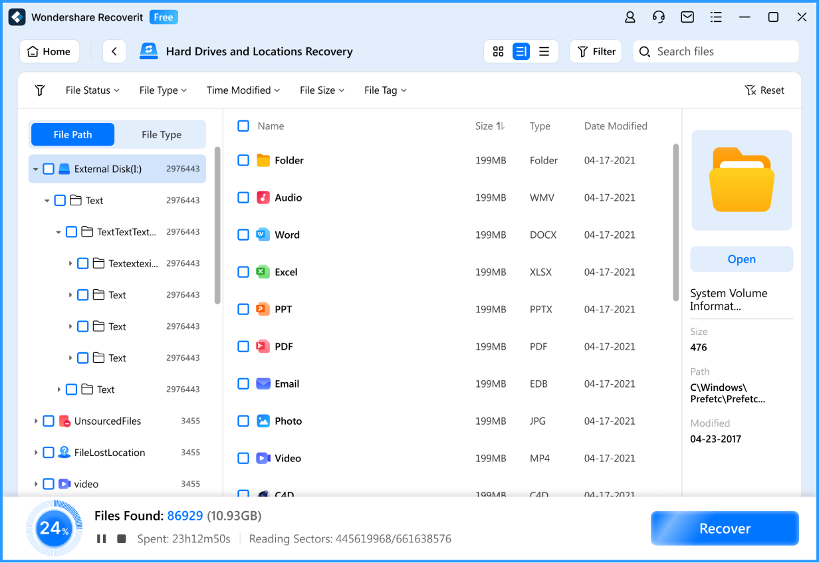
Task: Check the External Disk(I:) checkbox
Action: [49, 169]
